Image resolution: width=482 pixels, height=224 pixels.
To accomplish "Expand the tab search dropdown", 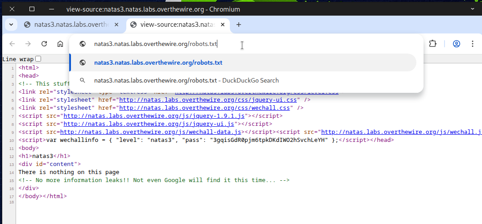I will (x=10, y=25).
